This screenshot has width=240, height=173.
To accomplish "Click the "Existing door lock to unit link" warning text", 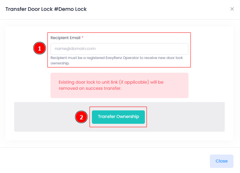I will (88, 82).
